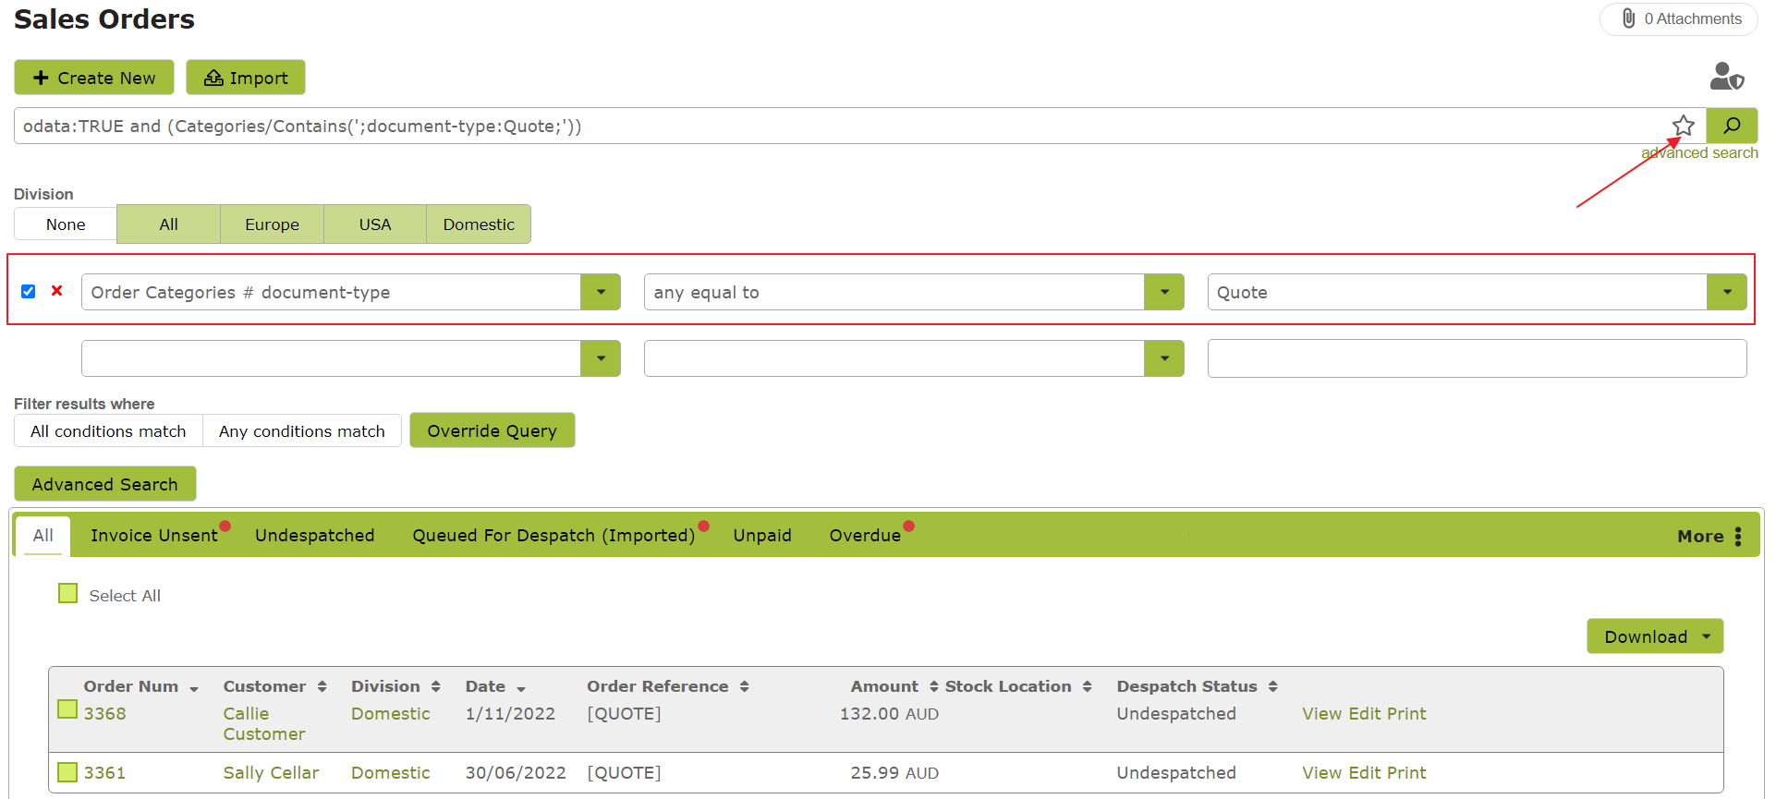Tick the Select All checkbox
The width and height of the screenshot is (1776, 799).
(x=67, y=593)
